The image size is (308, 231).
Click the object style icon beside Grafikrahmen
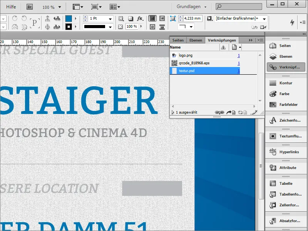pyautogui.click(x=209, y=18)
